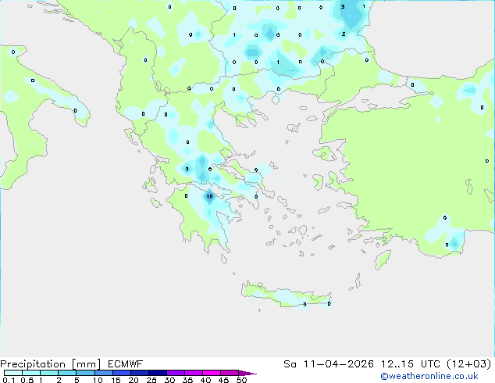Click the '(12+03)' forecast offset text

pos(469,364)
